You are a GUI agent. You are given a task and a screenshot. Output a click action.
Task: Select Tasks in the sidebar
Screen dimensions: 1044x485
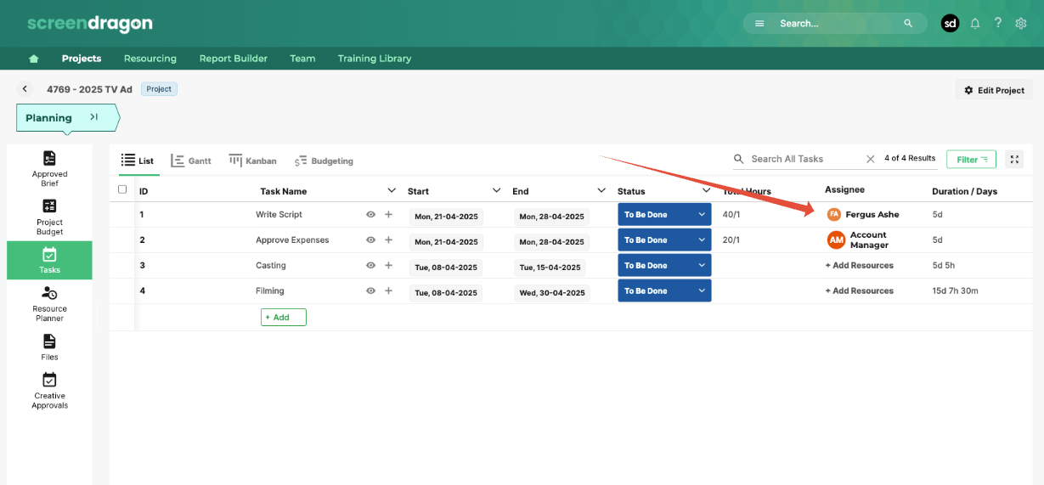pos(49,260)
